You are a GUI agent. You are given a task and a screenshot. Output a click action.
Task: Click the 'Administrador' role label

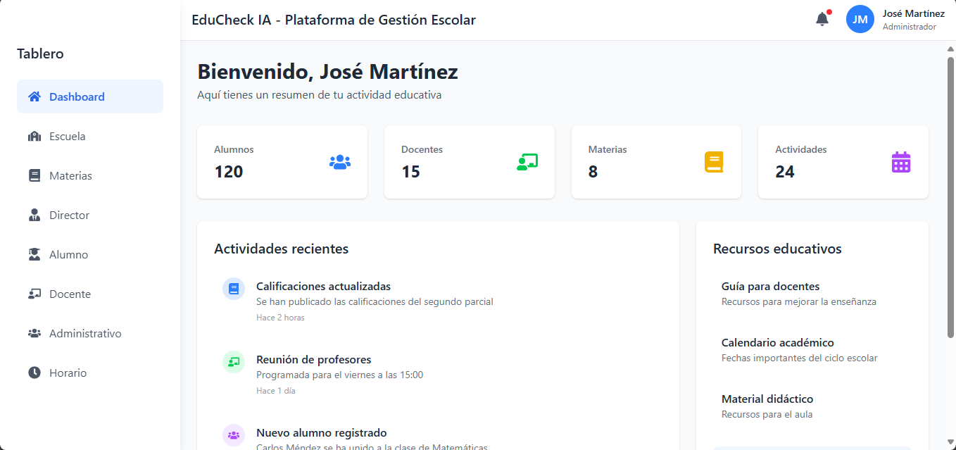point(910,27)
